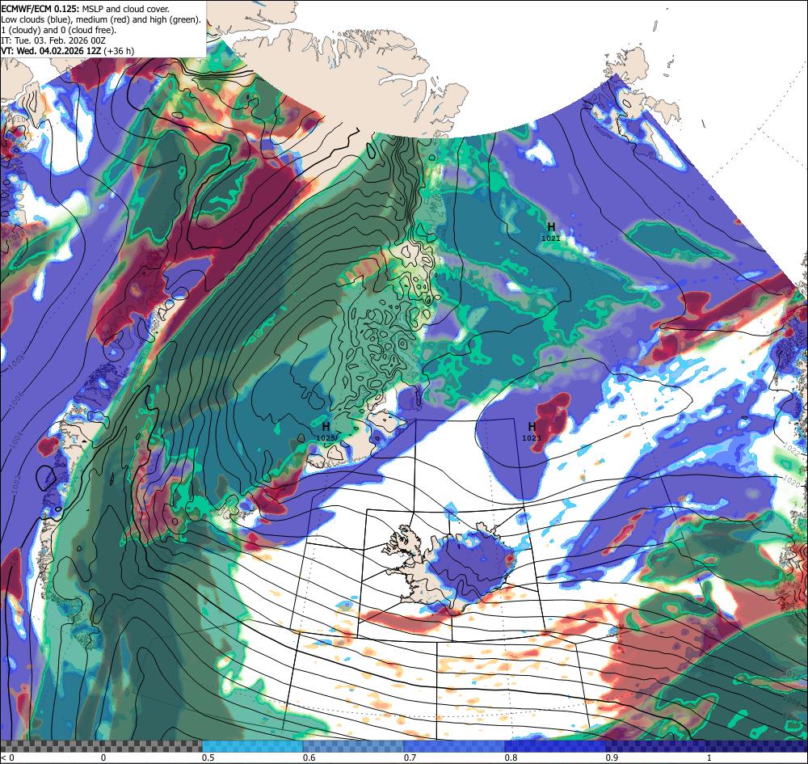Click the '1023' pressure value
Viewport: 808px width, 764px height.
tap(532, 437)
